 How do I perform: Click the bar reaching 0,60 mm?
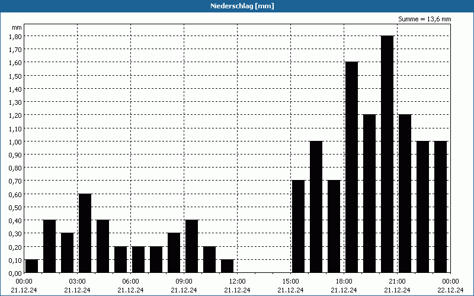click(85, 233)
